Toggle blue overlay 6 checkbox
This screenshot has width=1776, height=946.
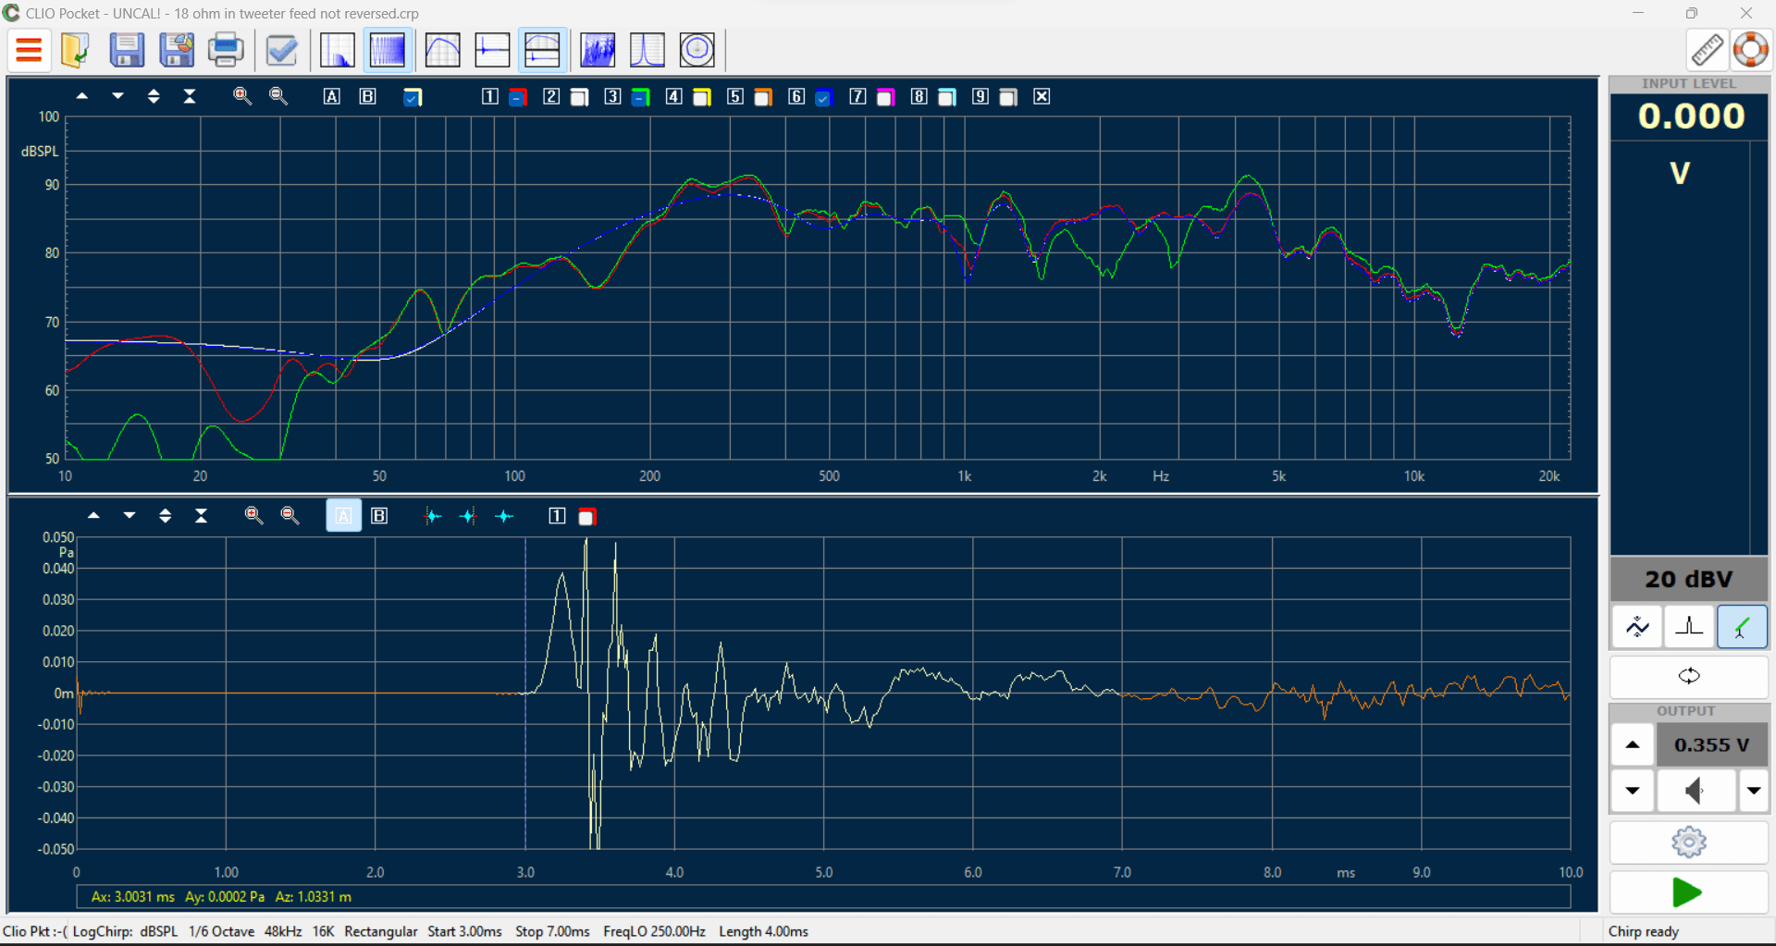823,97
